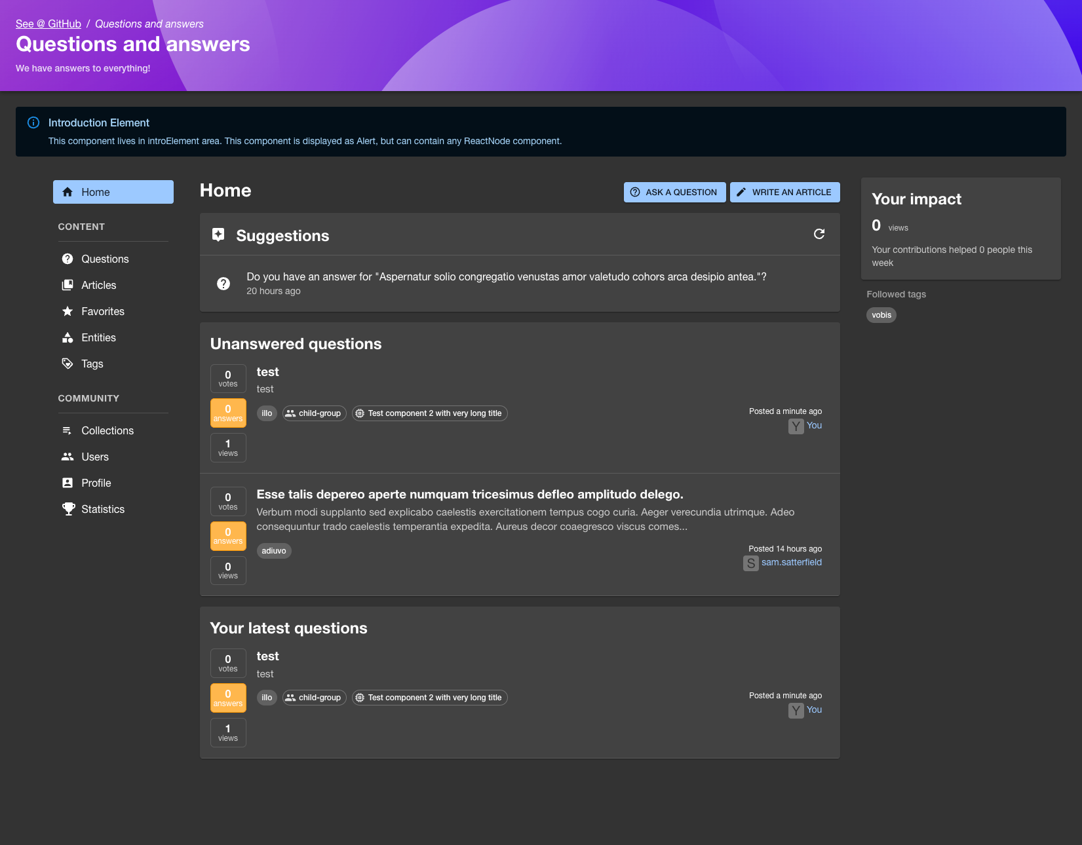Open Collections in the sidebar

coord(113,430)
